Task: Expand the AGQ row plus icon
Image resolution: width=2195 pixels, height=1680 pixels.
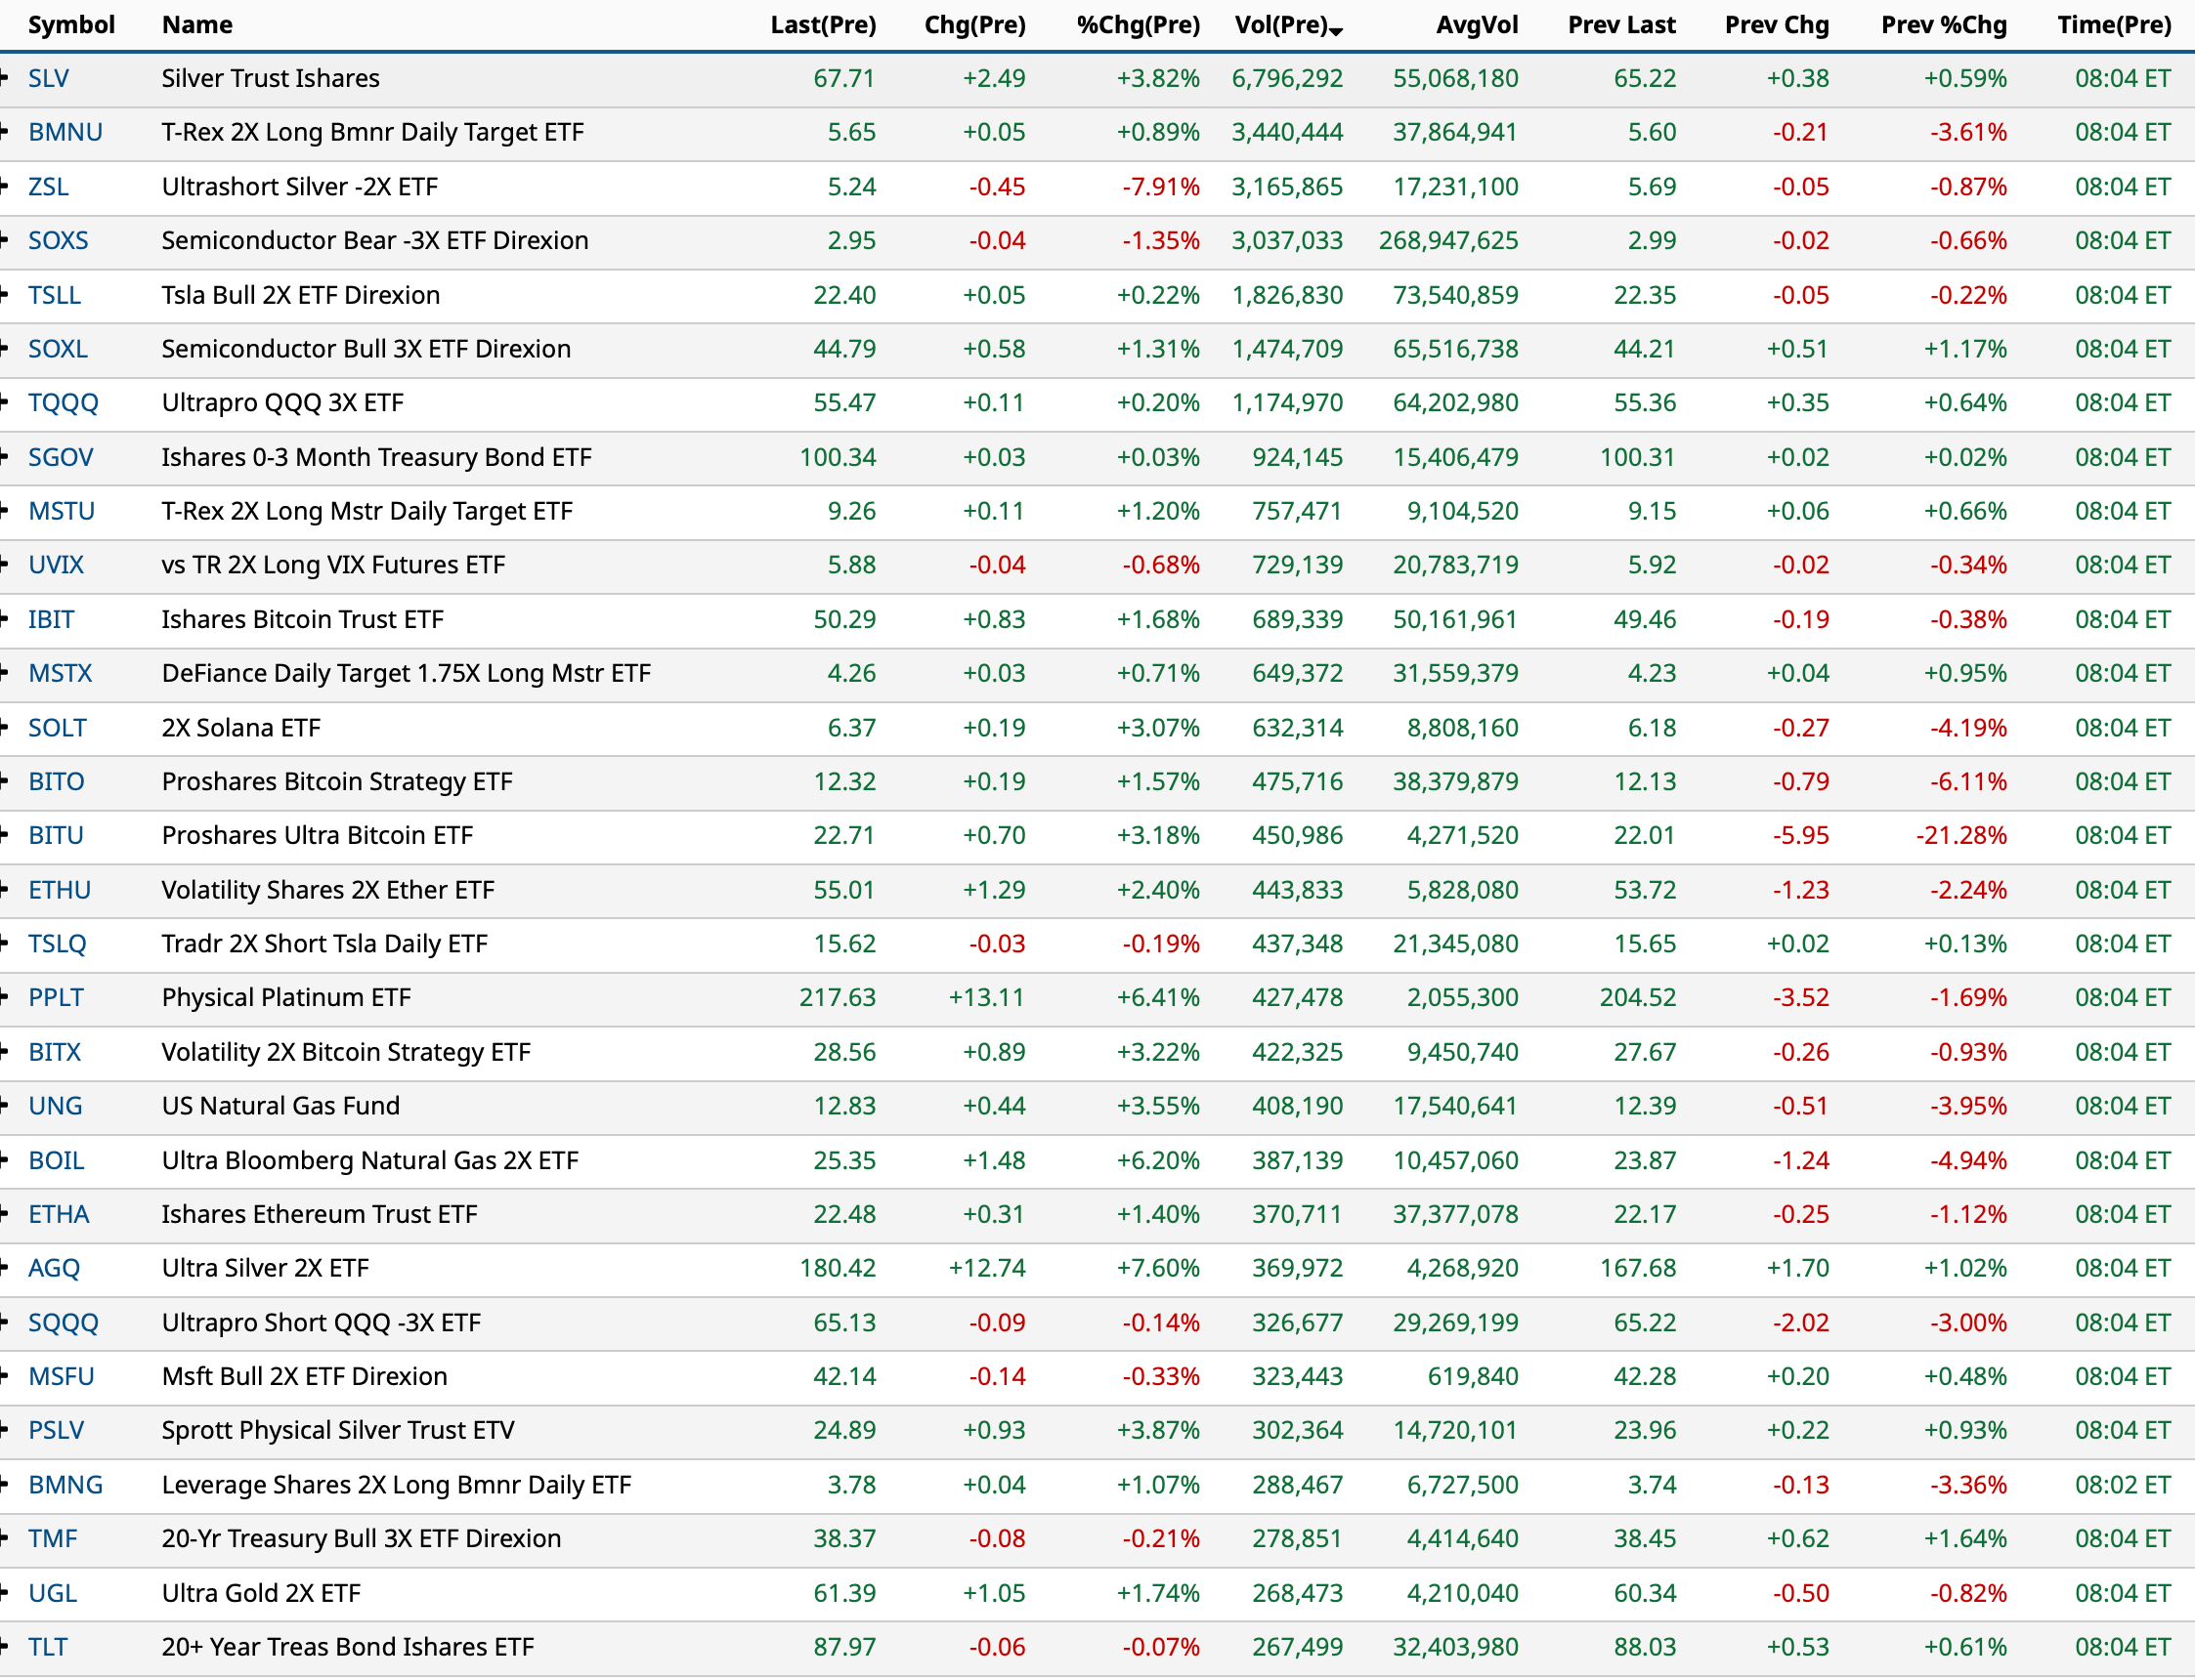Action: (5, 1268)
